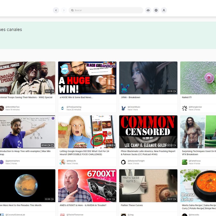Open title 'Pfizer Blackmails Latin America'
Image resolution: width=216 pixels, height=216 pixels.
148,153
